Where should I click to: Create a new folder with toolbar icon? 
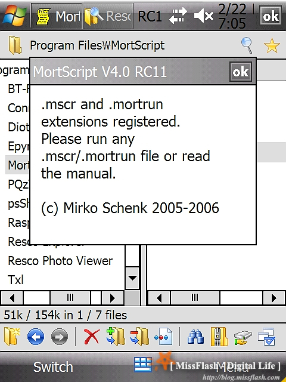click(12, 337)
